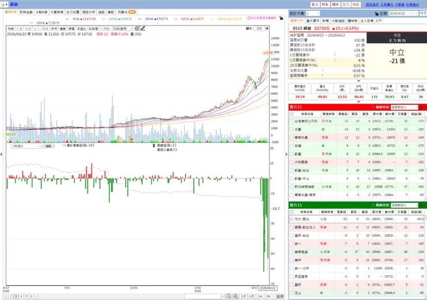This screenshot has width=427, height=300.
Task: Toggle the lock icon beside 日期
Action: 377,13
